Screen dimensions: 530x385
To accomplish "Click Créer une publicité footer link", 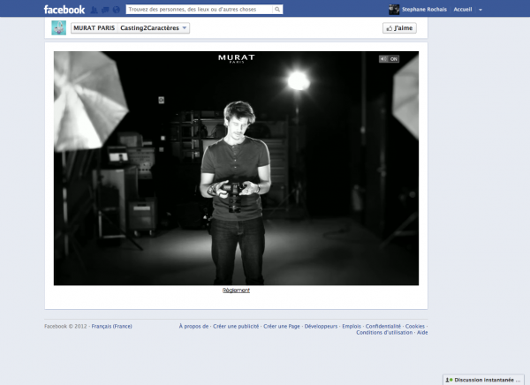I will (x=236, y=326).
